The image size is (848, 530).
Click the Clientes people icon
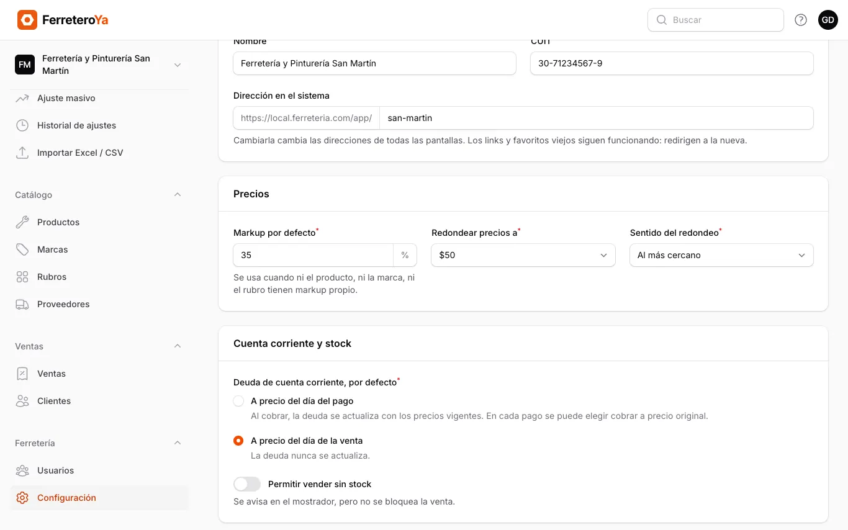click(x=22, y=401)
